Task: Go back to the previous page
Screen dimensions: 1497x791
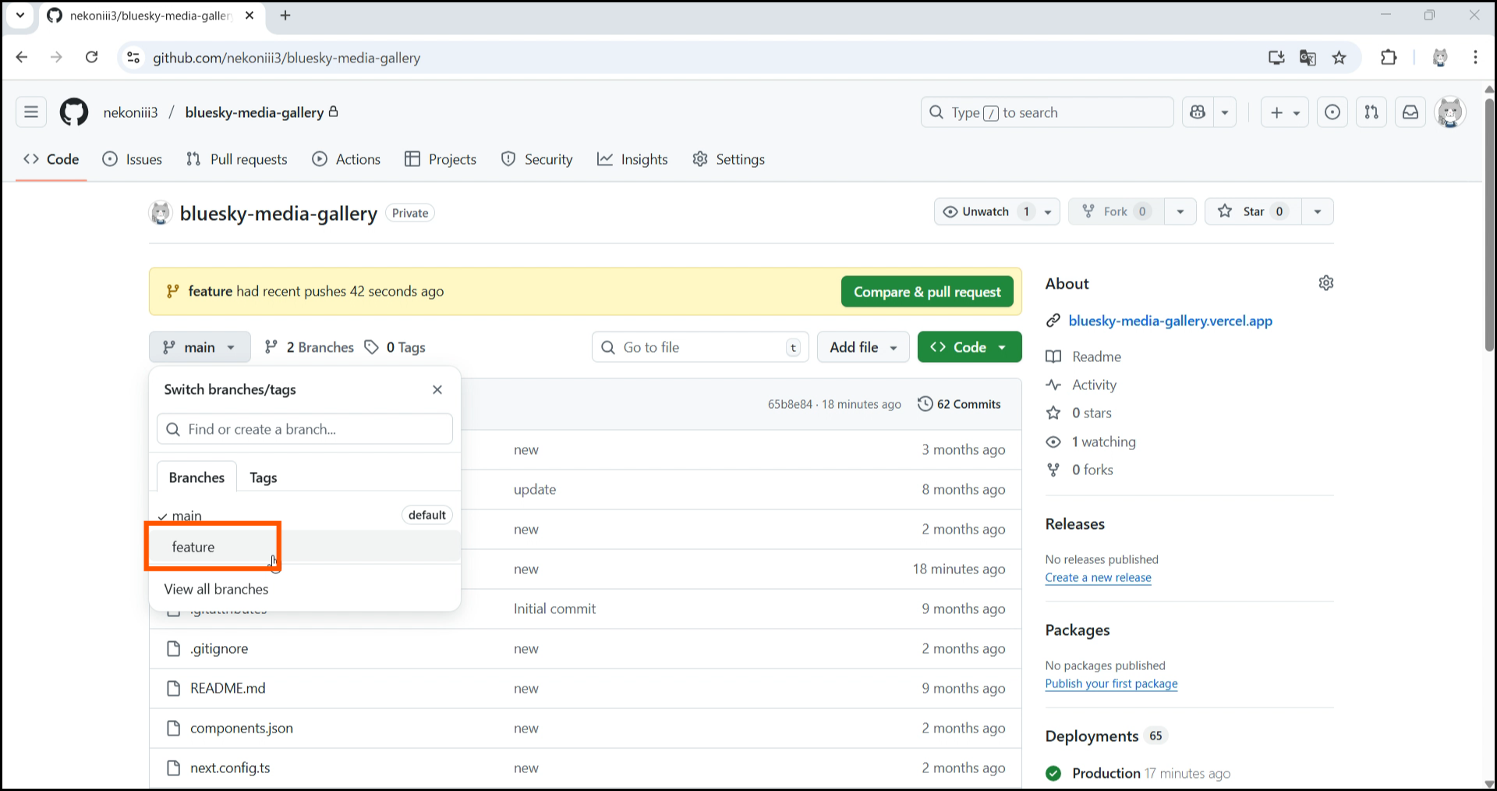Action: [x=22, y=57]
